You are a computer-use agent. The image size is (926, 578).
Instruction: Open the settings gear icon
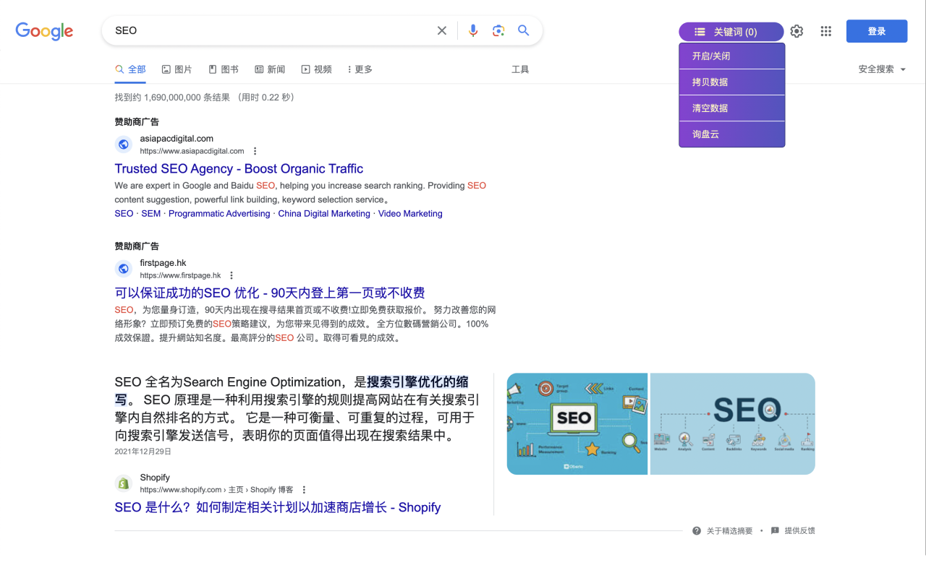(x=797, y=31)
